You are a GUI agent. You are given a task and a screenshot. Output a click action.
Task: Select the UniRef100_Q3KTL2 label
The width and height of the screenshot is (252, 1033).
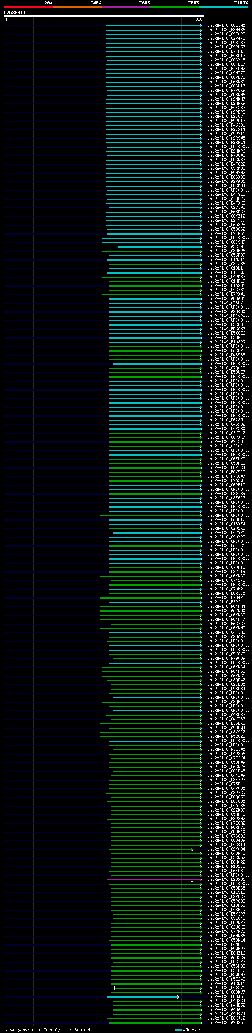tap(226, 433)
